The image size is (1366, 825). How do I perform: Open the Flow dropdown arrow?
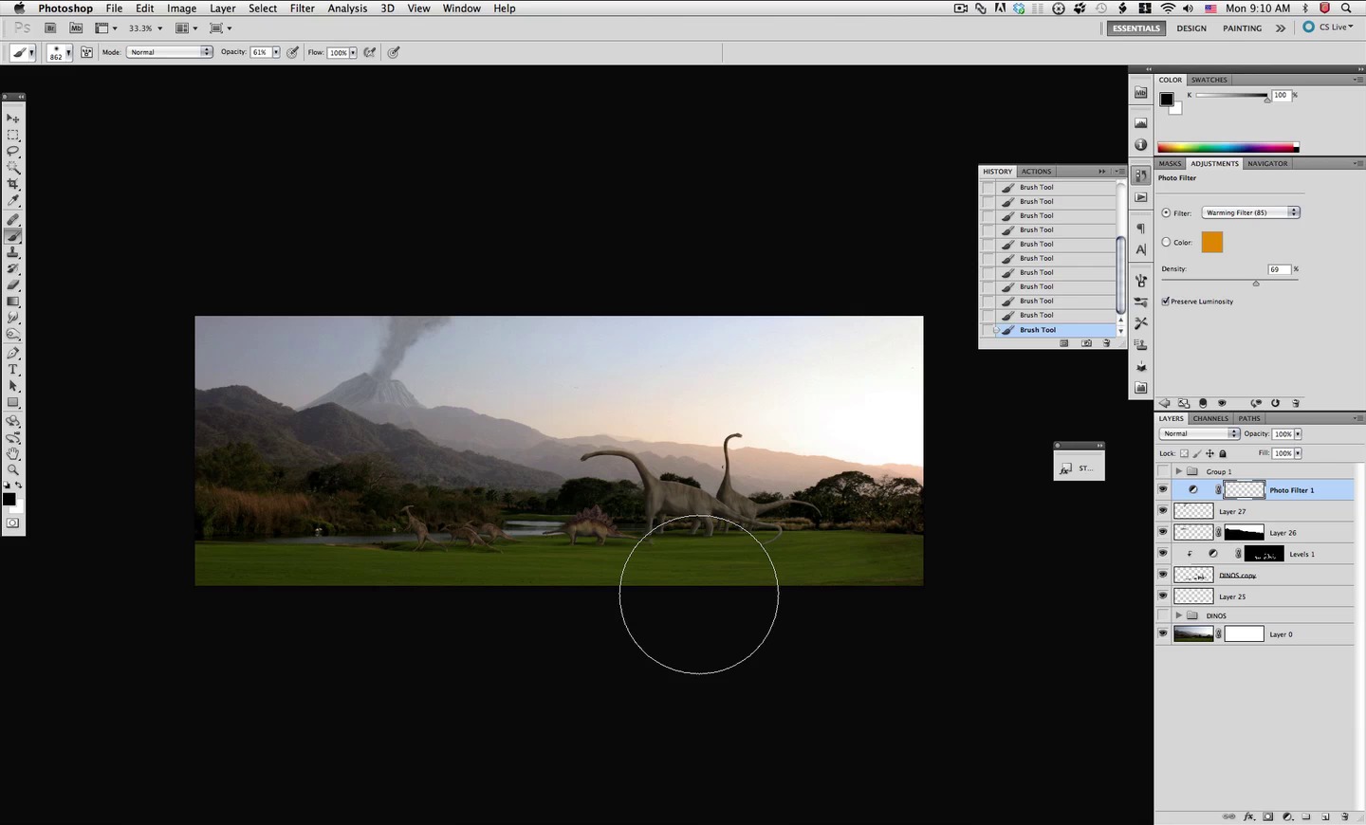tap(353, 52)
